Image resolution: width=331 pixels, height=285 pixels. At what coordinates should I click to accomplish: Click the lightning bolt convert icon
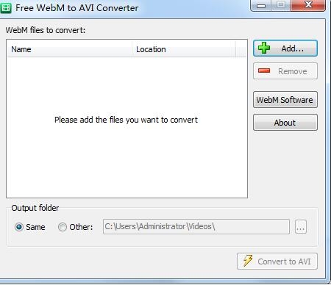(x=248, y=261)
